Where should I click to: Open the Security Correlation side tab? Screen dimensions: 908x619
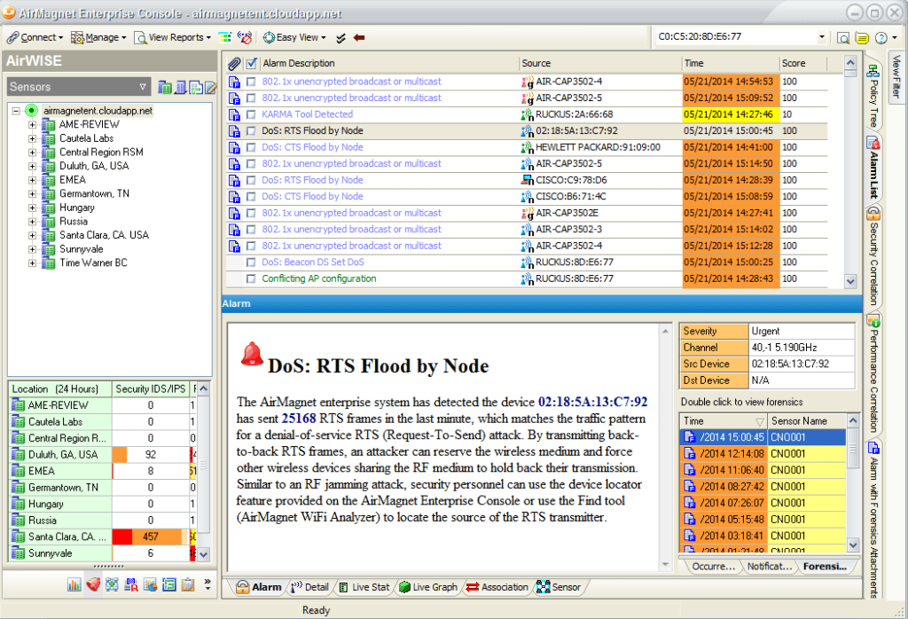pos(873,256)
